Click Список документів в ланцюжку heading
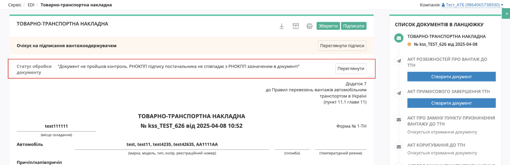Screen dimensions: 510x165 (x=439, y=25)
